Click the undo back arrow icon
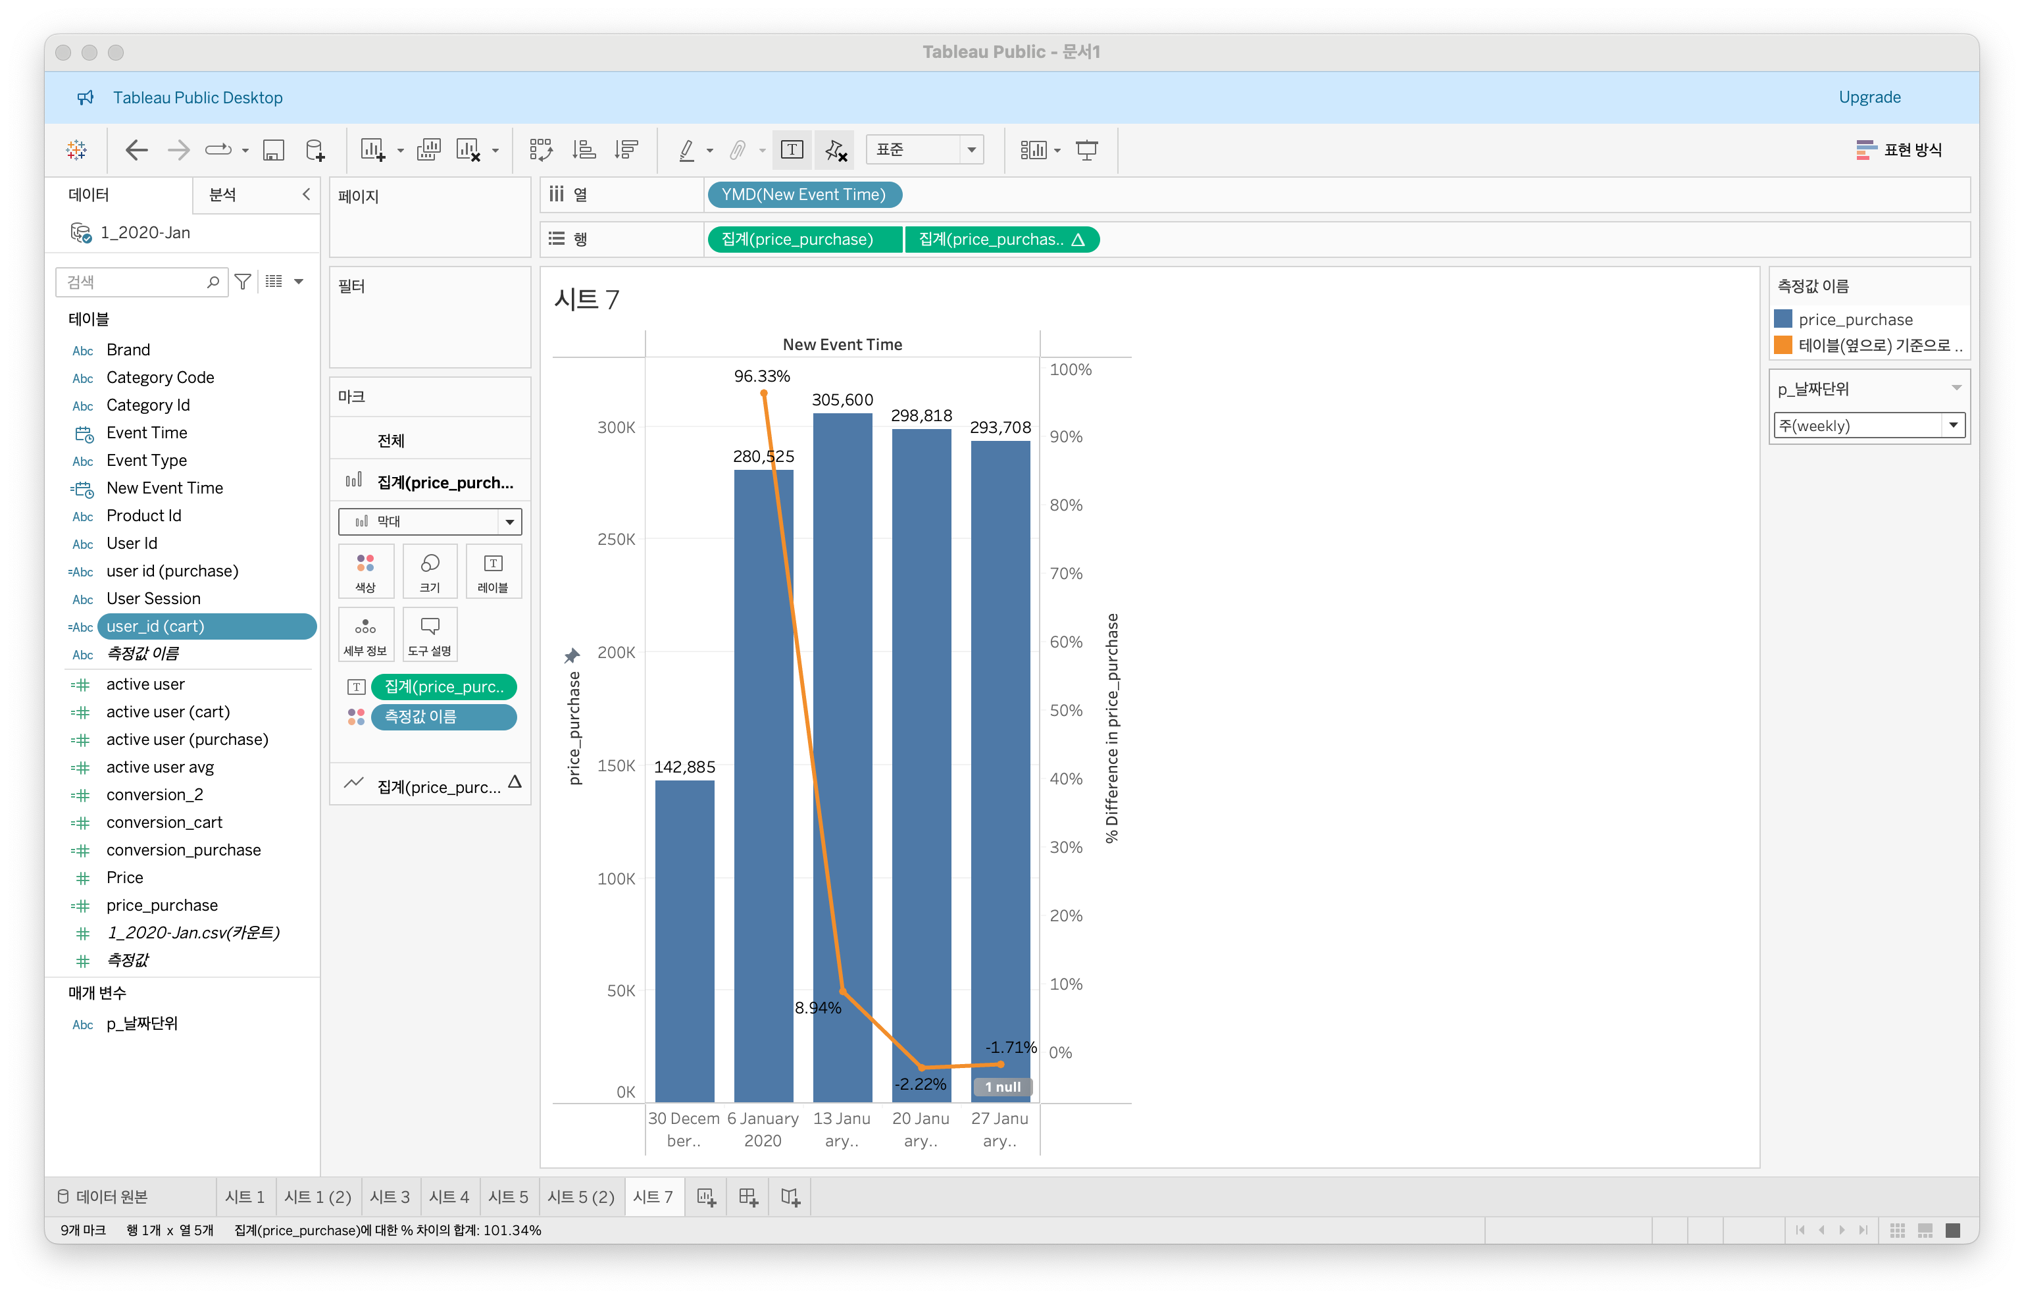Image resolution: width=2024 pixels, height=1299 pixels. (x=136, y=150)
